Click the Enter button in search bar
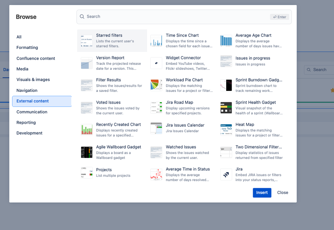This screenshot has width=334, height=230. [x=279, y=17]
